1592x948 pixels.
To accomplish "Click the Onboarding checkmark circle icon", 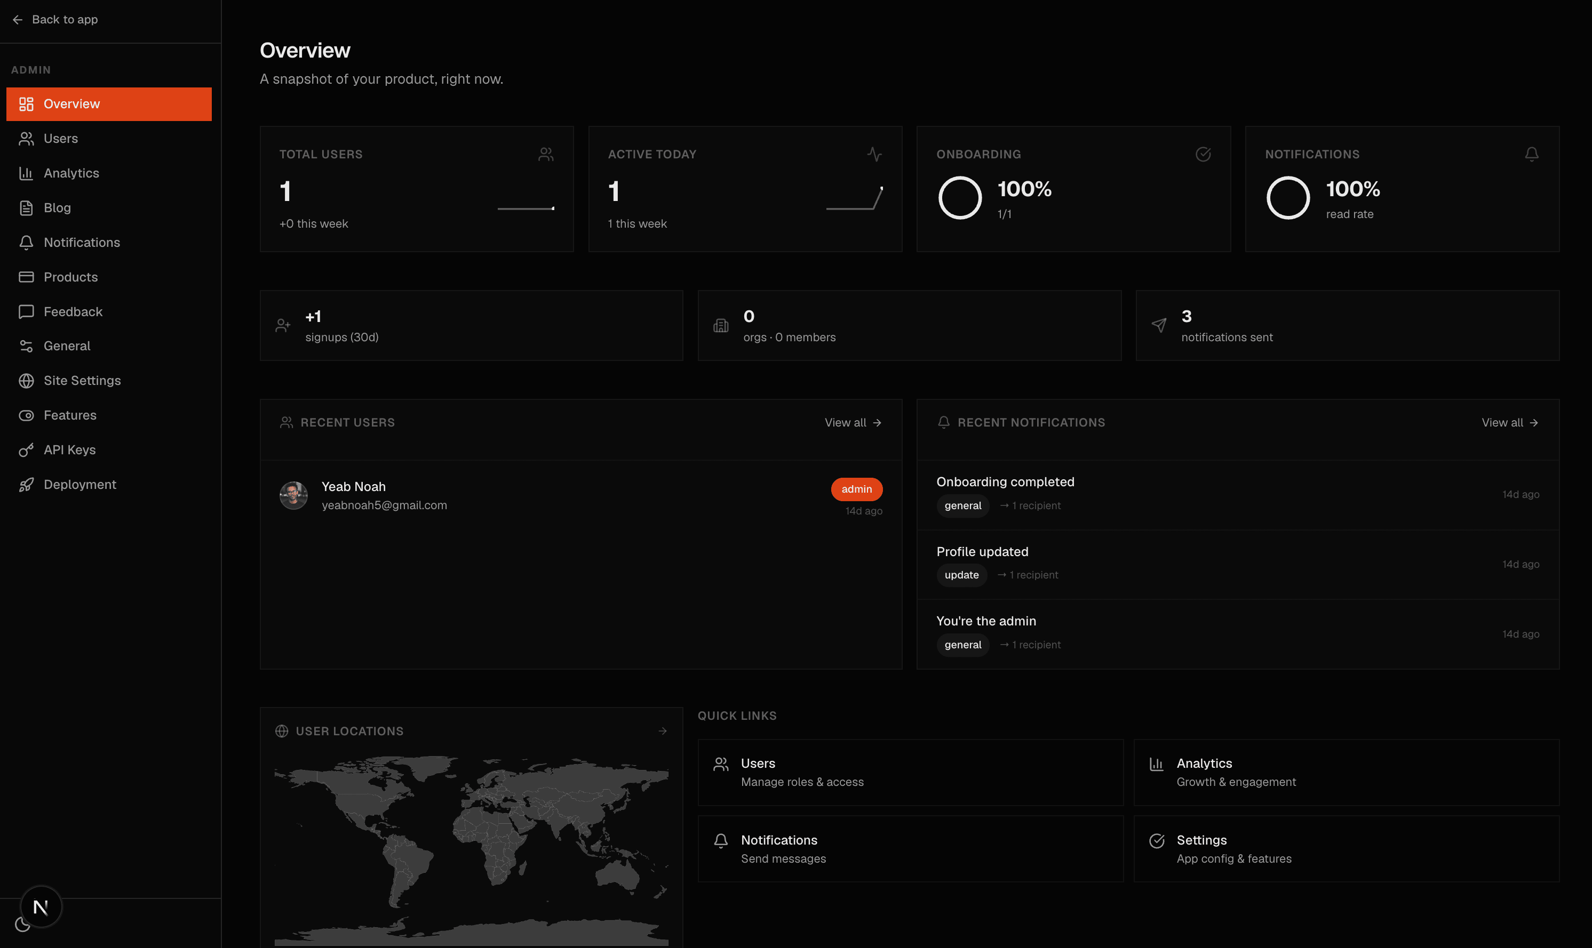I will coord(1203,154).
